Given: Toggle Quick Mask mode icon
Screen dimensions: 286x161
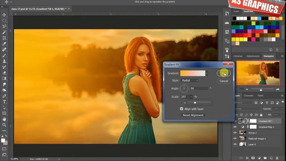Looking at the screenshot, I should coord(4,149).
